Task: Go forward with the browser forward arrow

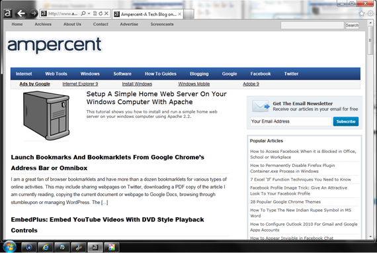Action: (34, 13)
